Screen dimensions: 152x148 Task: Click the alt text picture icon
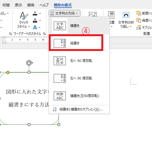[93, 14]
